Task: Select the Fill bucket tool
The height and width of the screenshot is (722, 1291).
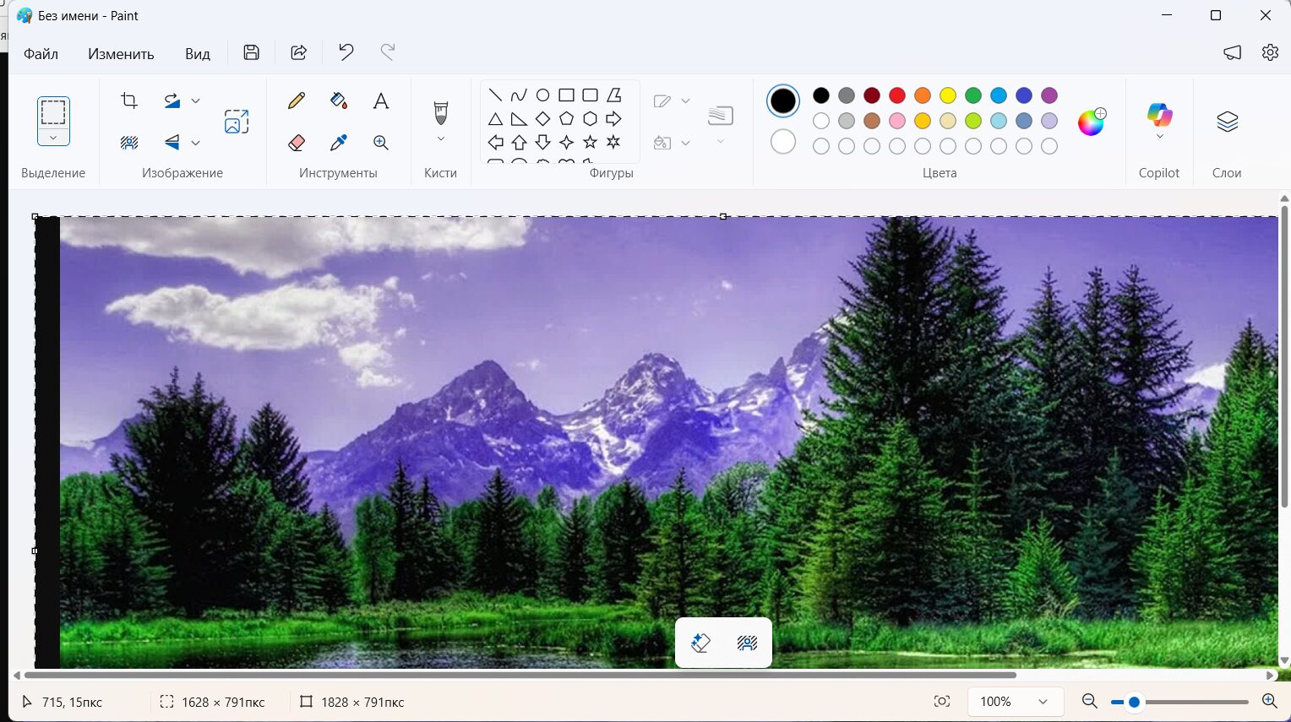Action: pos(339,100)
